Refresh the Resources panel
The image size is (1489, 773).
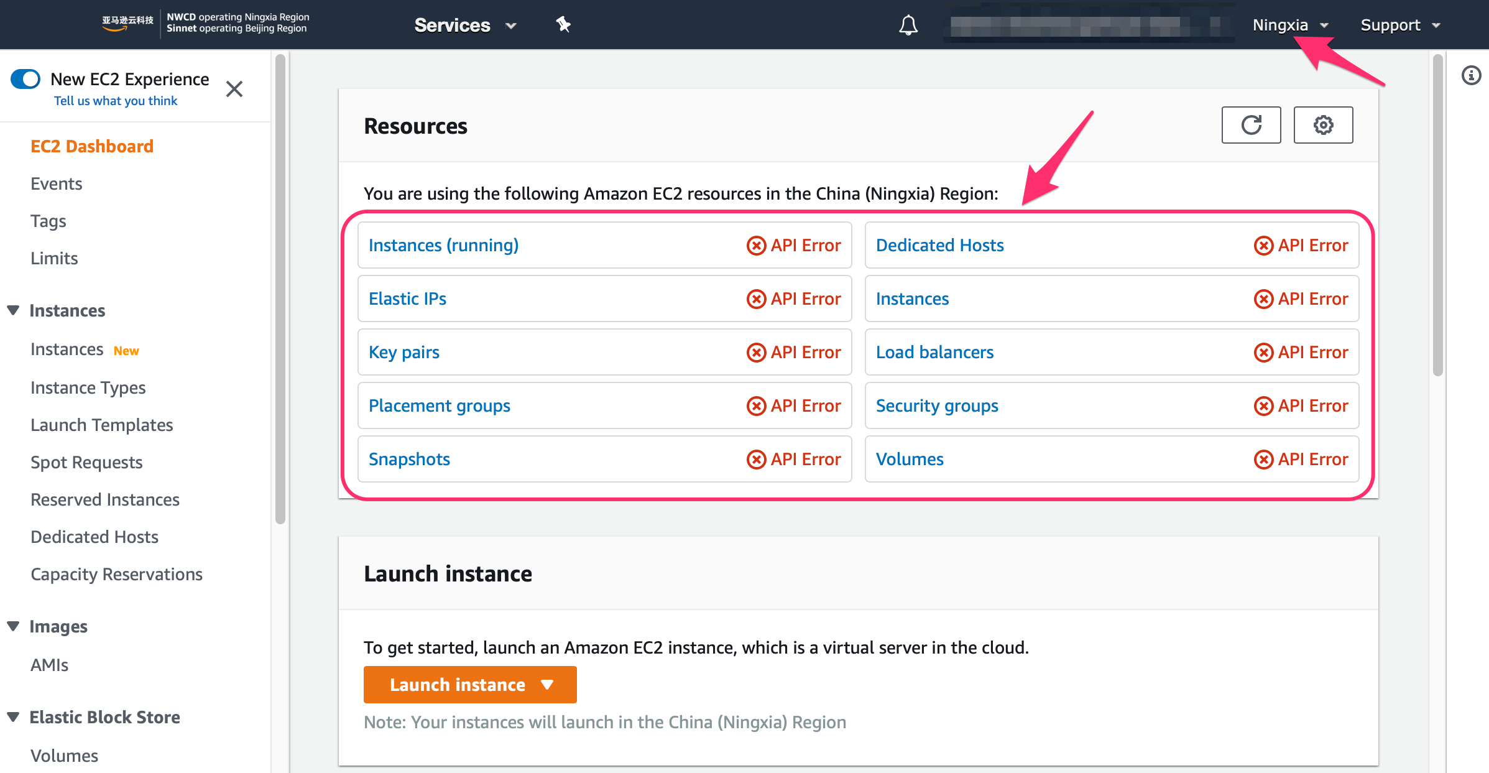(1251, 125)
